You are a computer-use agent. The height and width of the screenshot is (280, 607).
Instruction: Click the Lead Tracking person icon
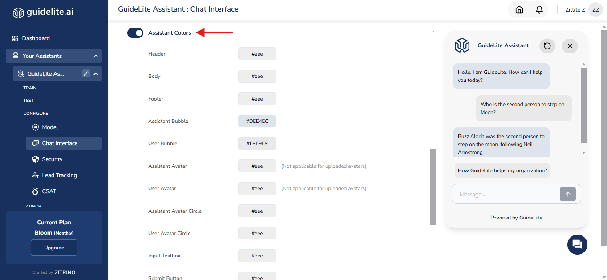point(36,175)
